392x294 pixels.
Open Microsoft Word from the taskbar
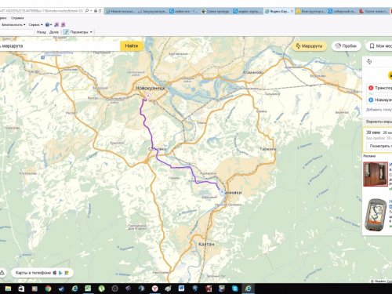[x=181, y=289]
